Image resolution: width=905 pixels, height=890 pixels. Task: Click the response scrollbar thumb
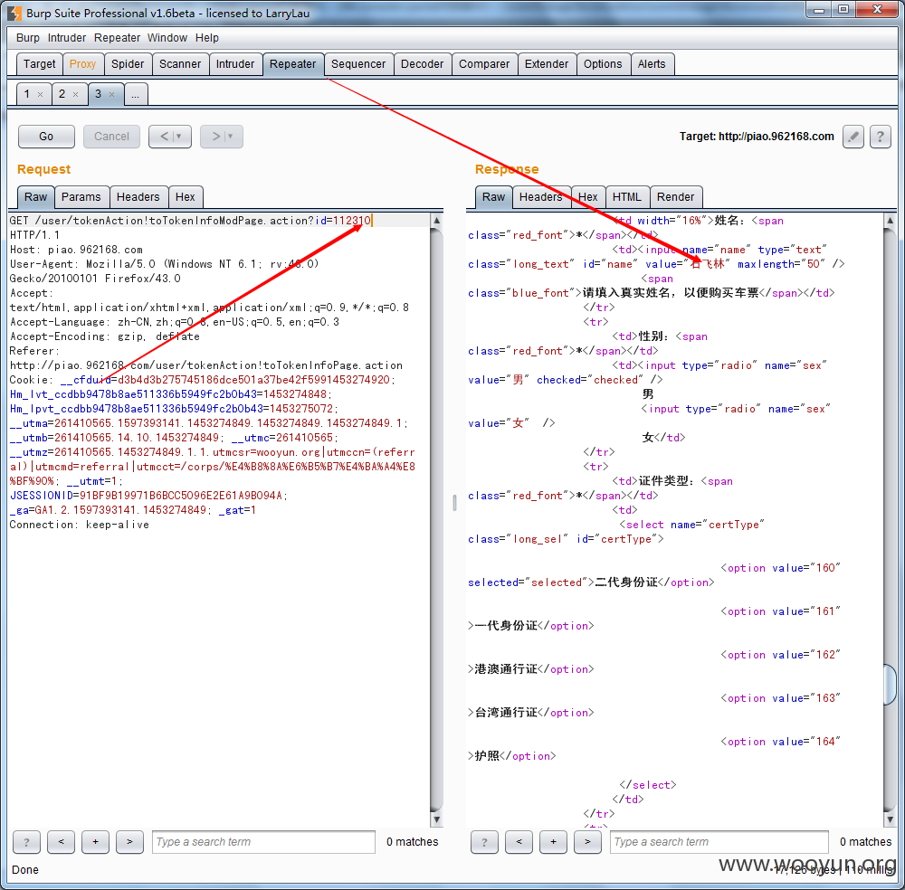[890, 685]
